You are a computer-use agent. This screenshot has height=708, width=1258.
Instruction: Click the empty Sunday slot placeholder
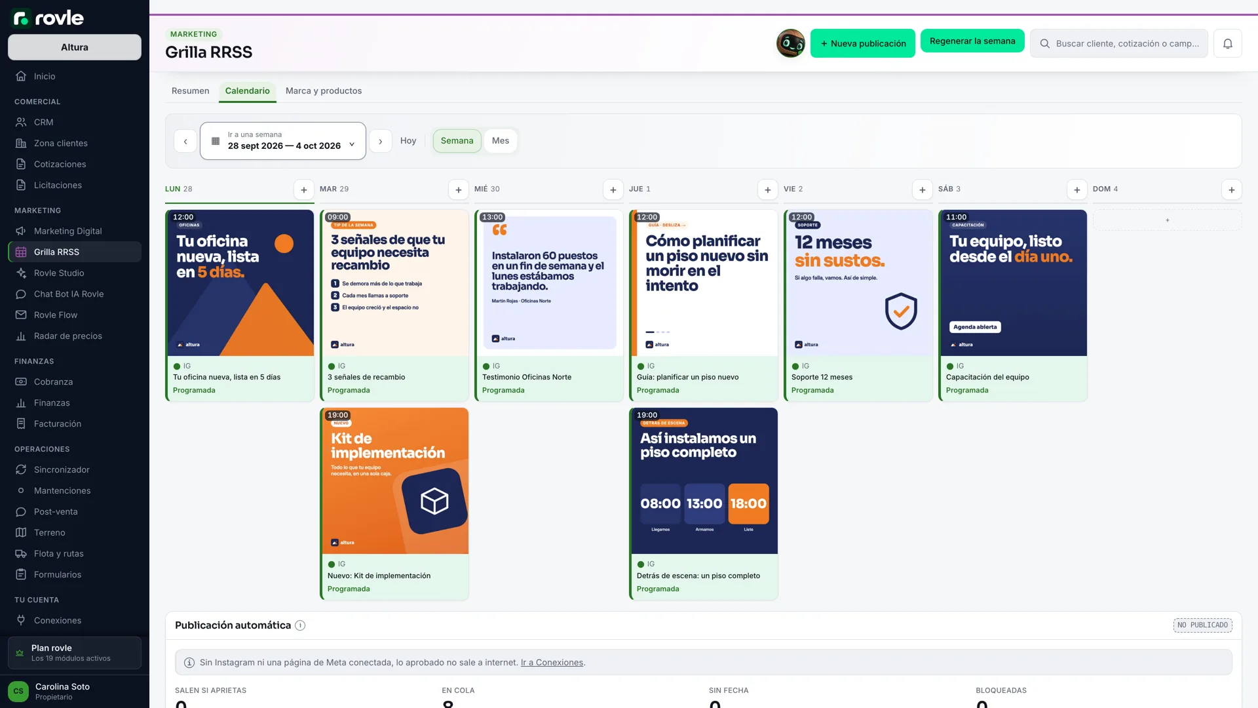(1168, 220)
